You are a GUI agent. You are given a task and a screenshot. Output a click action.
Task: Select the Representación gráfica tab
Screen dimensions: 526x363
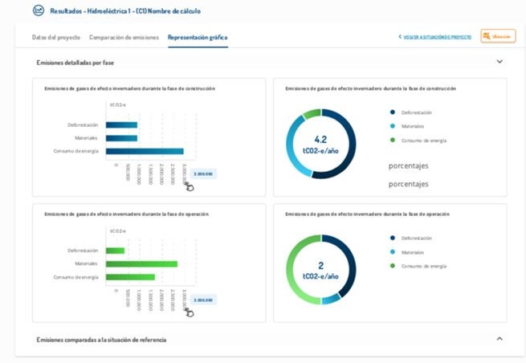click(198, 37)
